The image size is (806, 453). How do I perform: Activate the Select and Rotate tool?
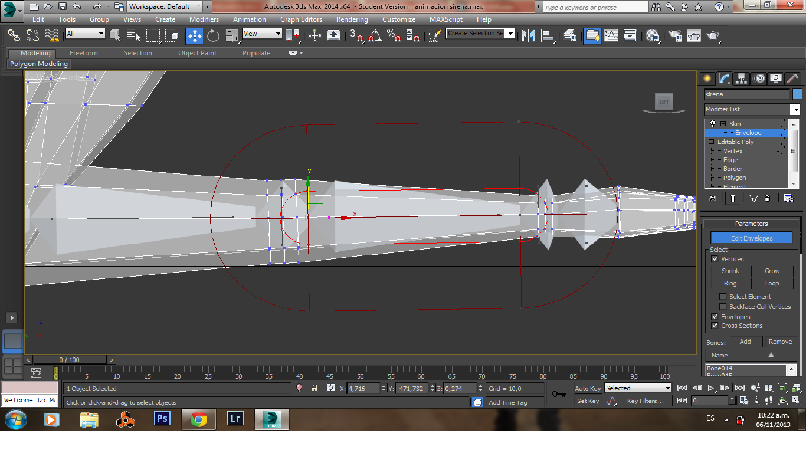[x=213, y=35]
